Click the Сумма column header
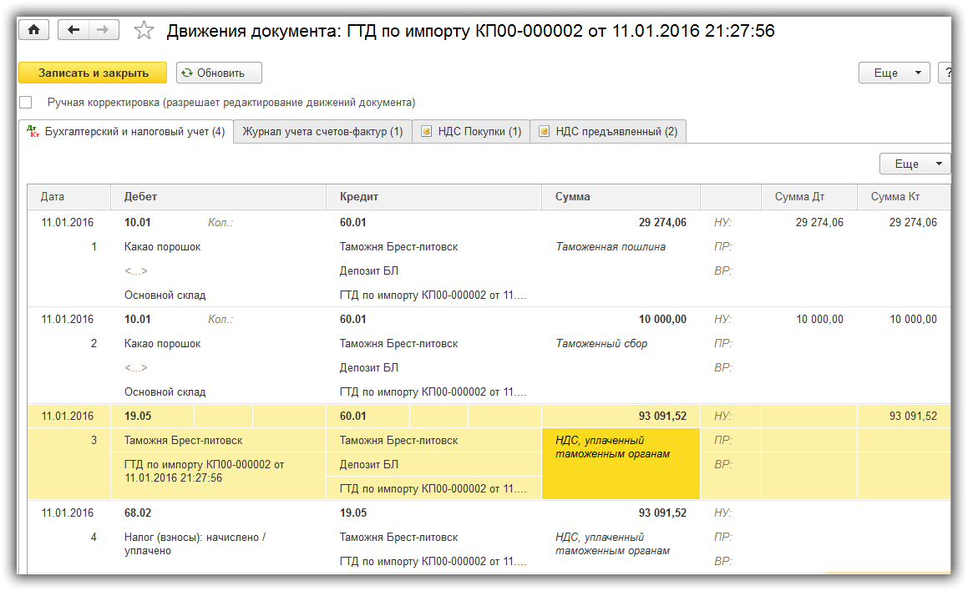The width and height of the screenshot is (968, 591). 572,197
